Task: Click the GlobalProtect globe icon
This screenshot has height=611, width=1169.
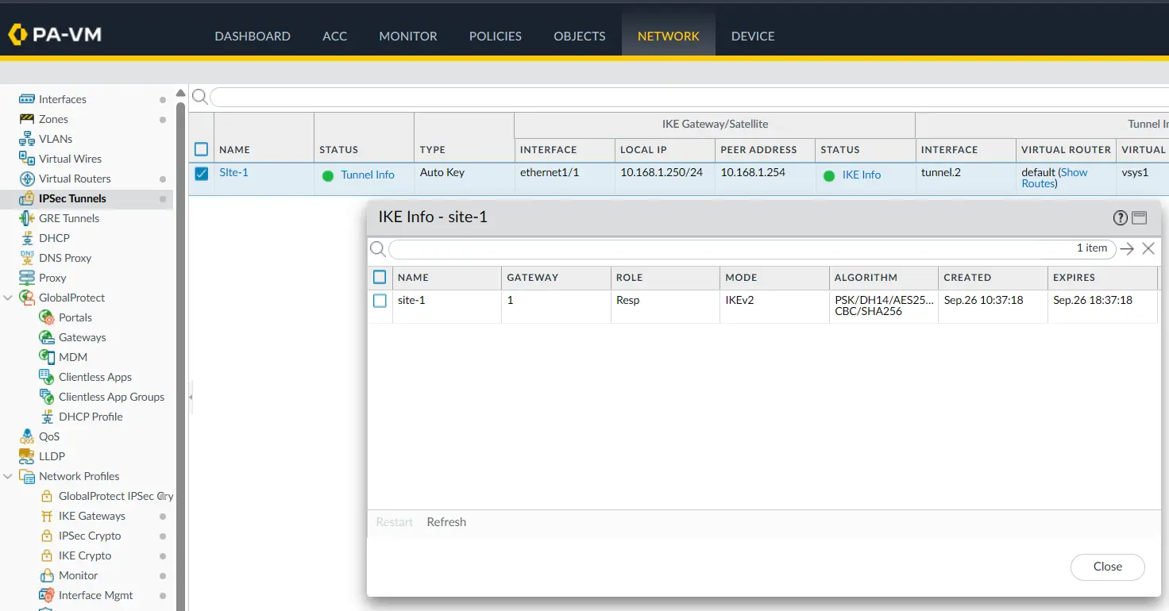Action: coord(27,298)
